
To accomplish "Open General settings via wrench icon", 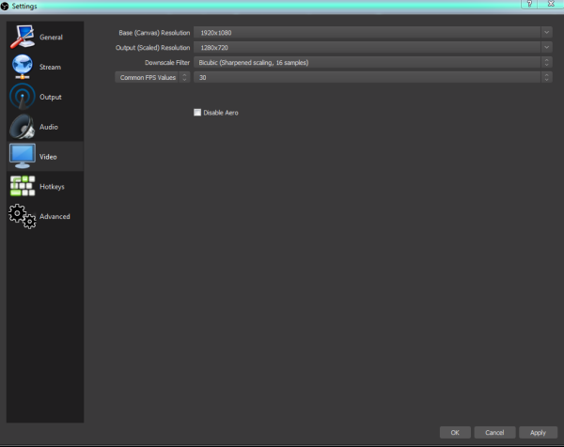I will click(23, 37).
